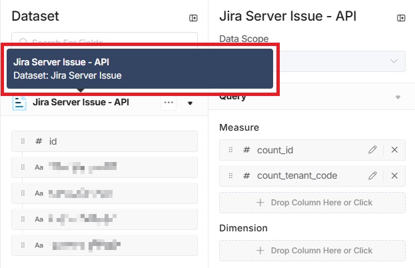Add a column under Measure
This screenshot has width=415, height=268.
[x=312, y=202]
